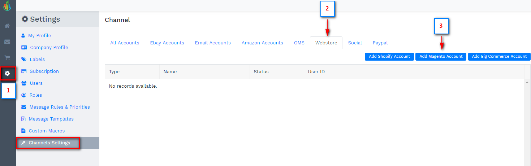Viewport: 531px width, 166px height.
Task: Sort table by Name column header
Action: click(170, 72)
